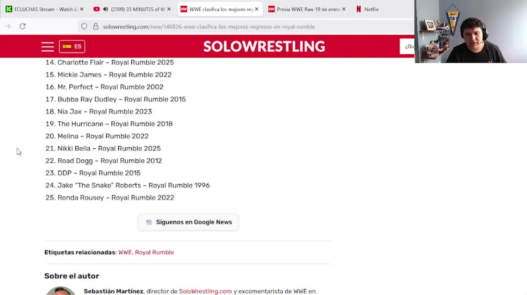Screen dimensions: 527x295
Task: Click the SoloWrestling.com author link
Action: 205,291
